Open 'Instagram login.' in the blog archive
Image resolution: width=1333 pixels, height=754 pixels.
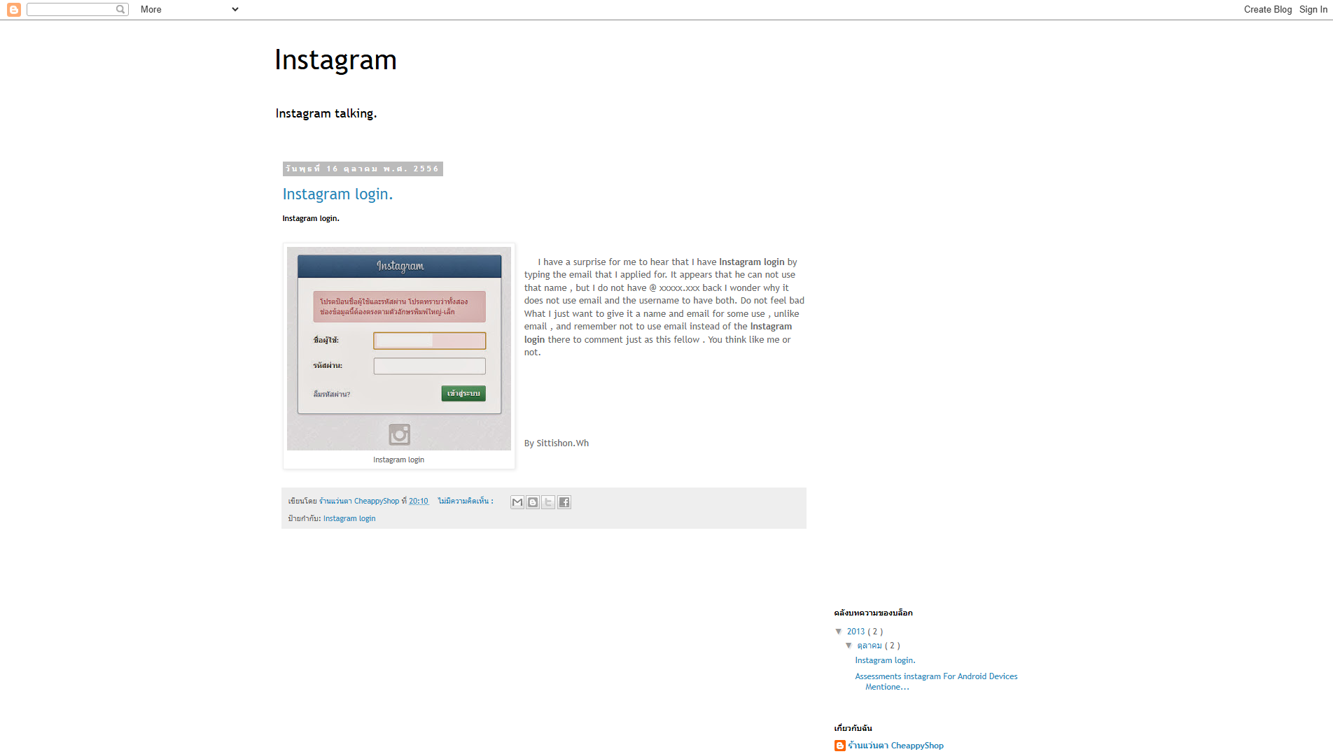(885, 660)
